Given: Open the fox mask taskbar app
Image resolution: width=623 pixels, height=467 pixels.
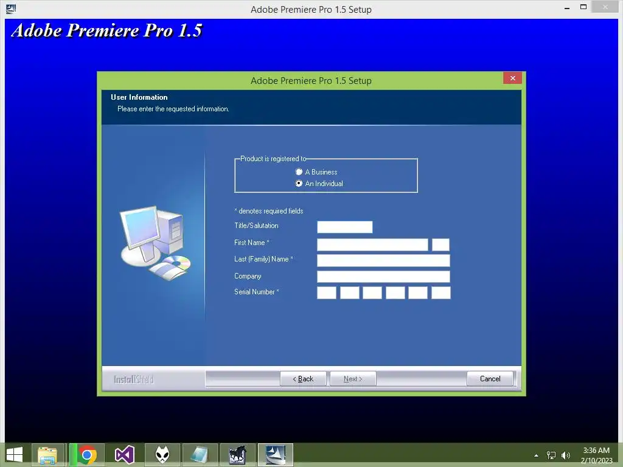Looking at the screenshot, I should pos(162,455).
